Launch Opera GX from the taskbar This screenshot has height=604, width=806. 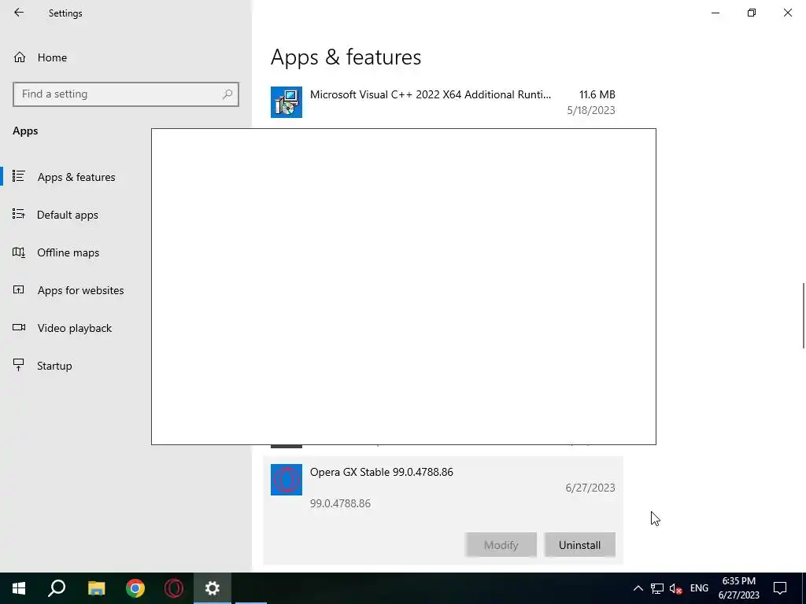174,588
